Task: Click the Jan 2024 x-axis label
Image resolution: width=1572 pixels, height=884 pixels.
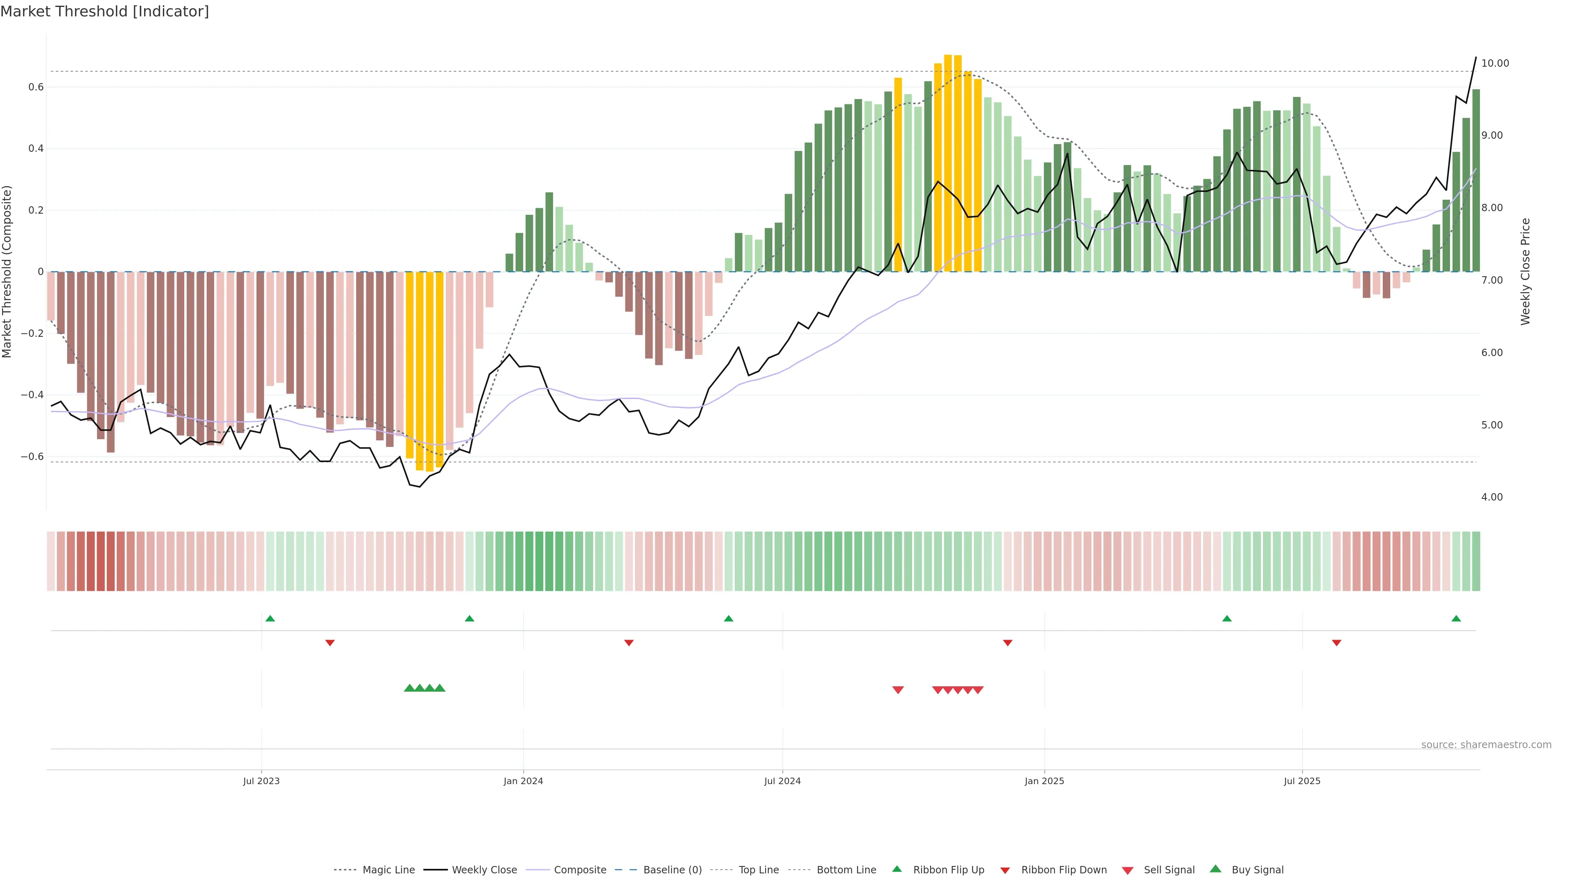Action: coord(523,781)
